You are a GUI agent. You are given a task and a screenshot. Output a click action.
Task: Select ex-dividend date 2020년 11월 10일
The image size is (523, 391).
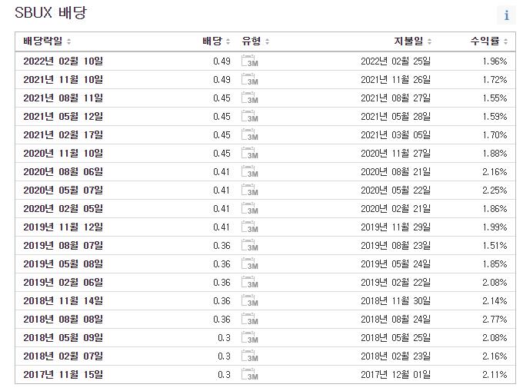click(x=63, y=154)
